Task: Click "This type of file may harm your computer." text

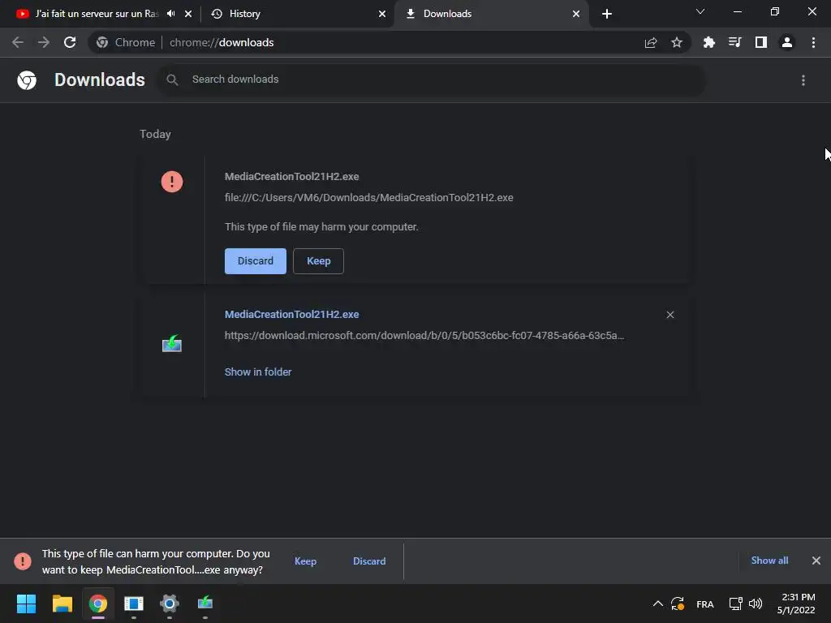Action: pyautogui.click(x=321, y=227)
